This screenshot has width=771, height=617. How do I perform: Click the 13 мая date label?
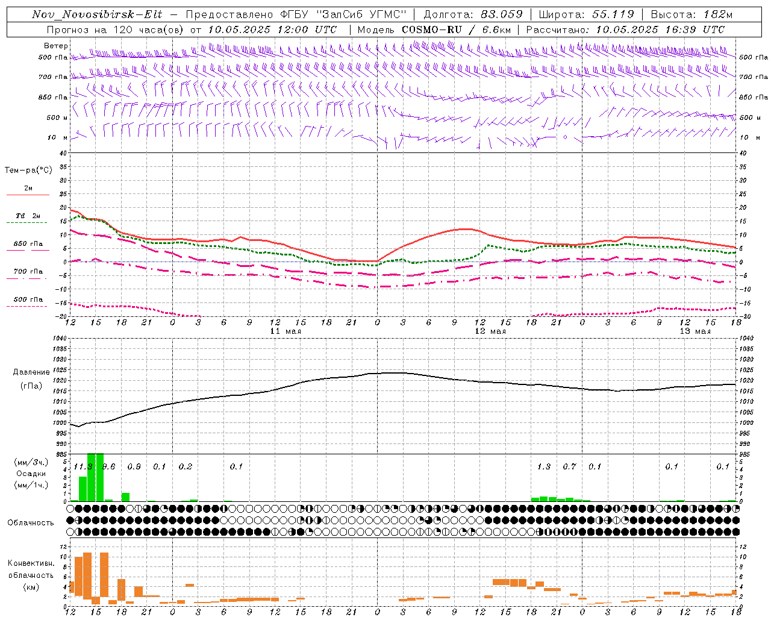695,331
